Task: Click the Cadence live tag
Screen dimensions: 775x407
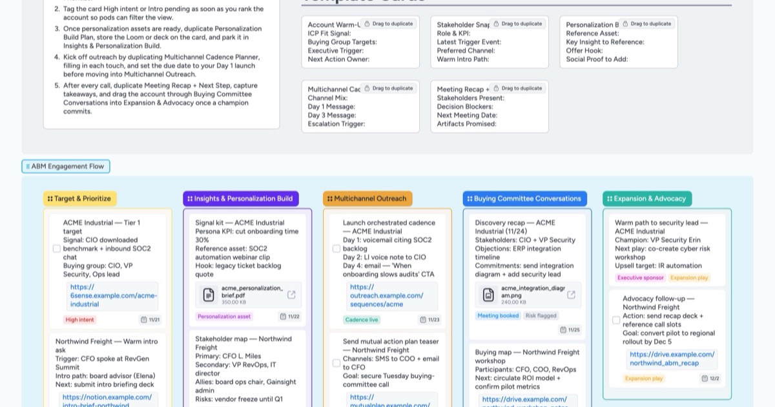Action: 362,320
